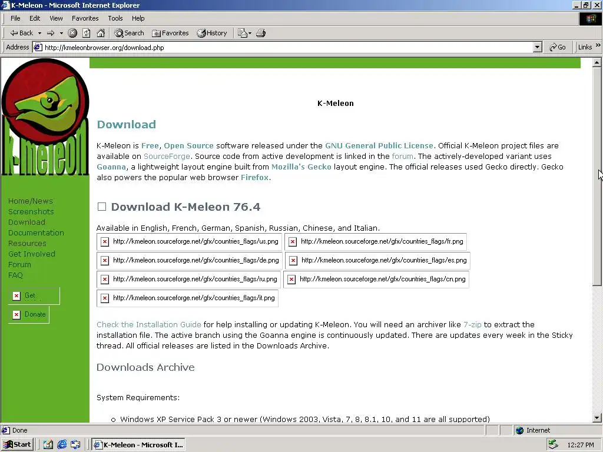Open the Forum sidebar link
The height and width of the screenshot is (452, 603).
19,264
